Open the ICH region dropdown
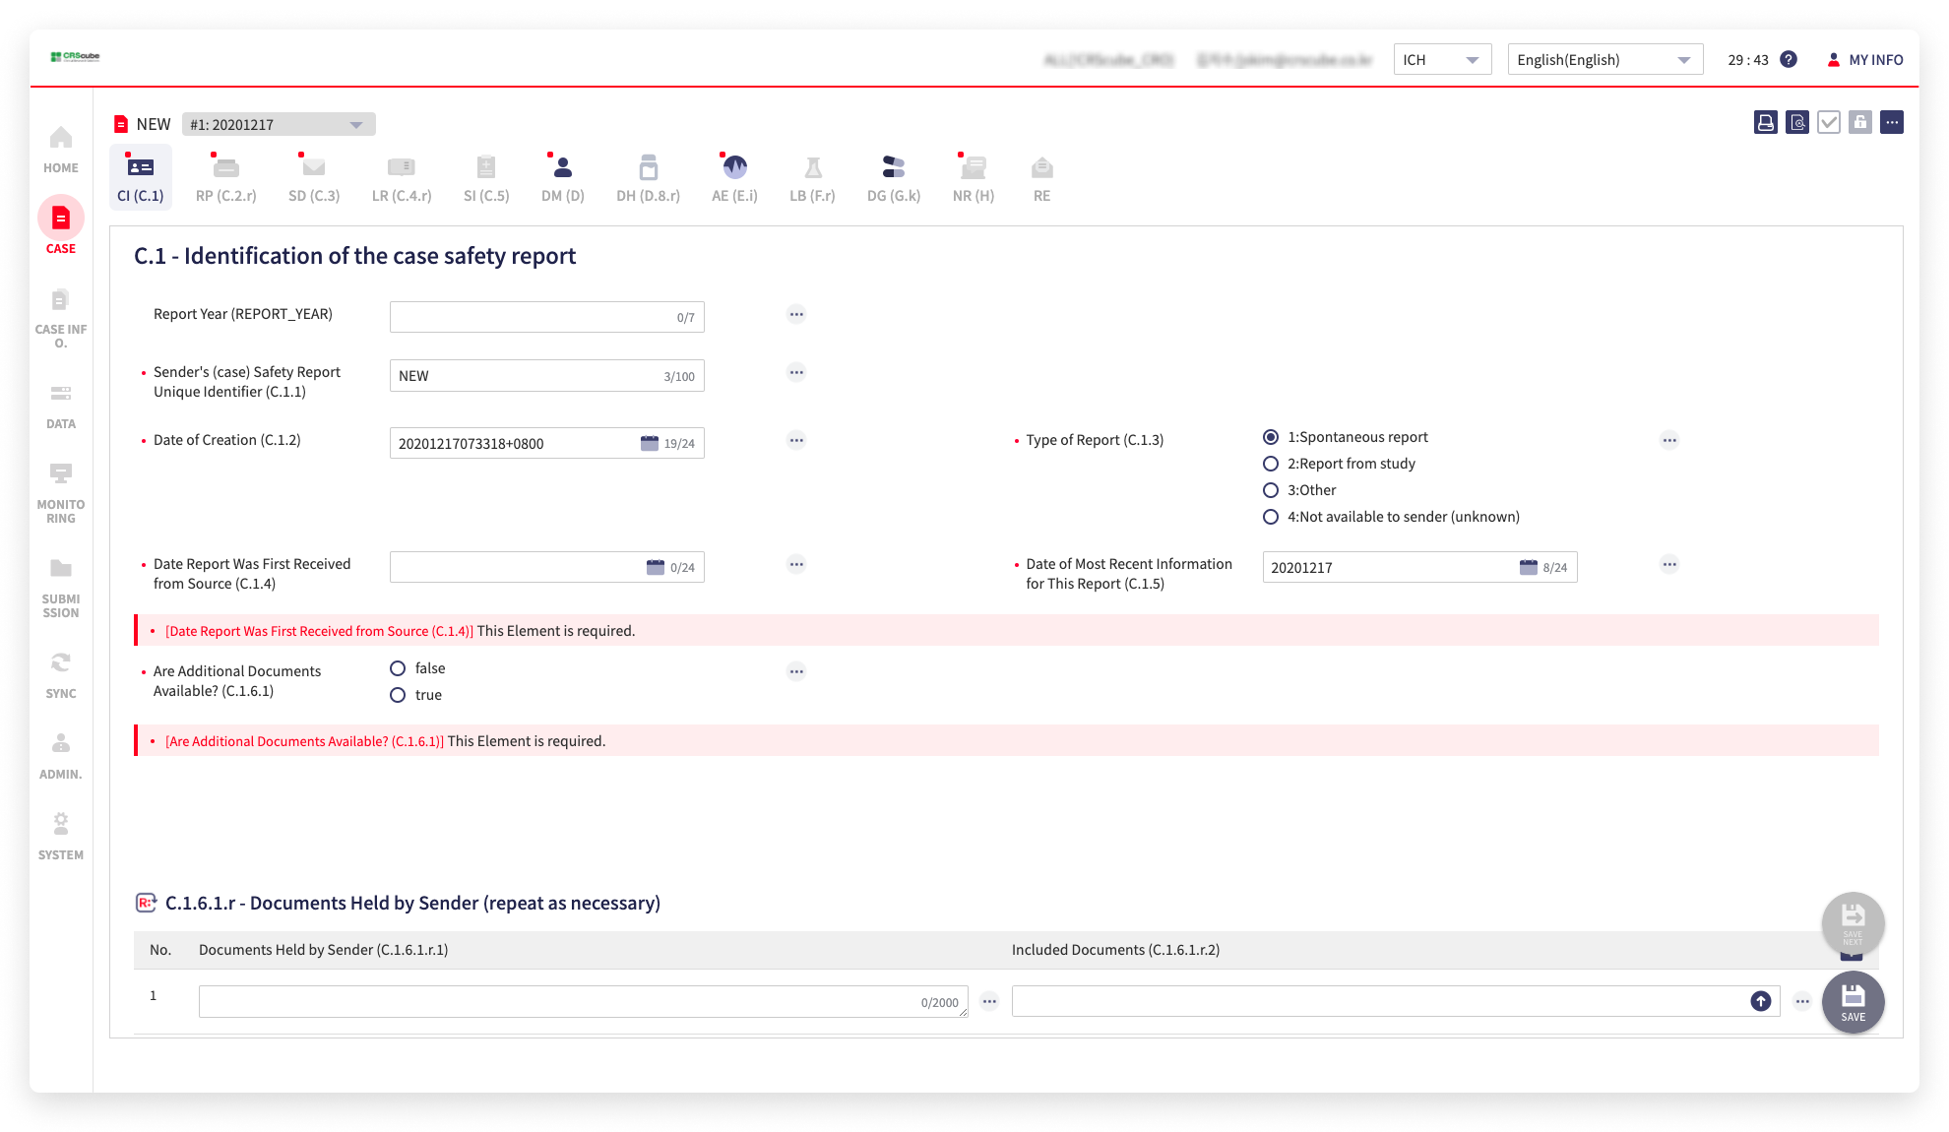1949x1132 pixels. 1442,60
